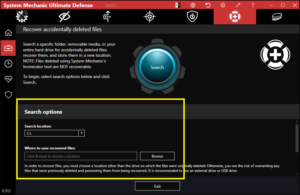Click the large lifebuoy recovery graphic
300x195 pixels.
pyautogui.click(x=275, y=55)
